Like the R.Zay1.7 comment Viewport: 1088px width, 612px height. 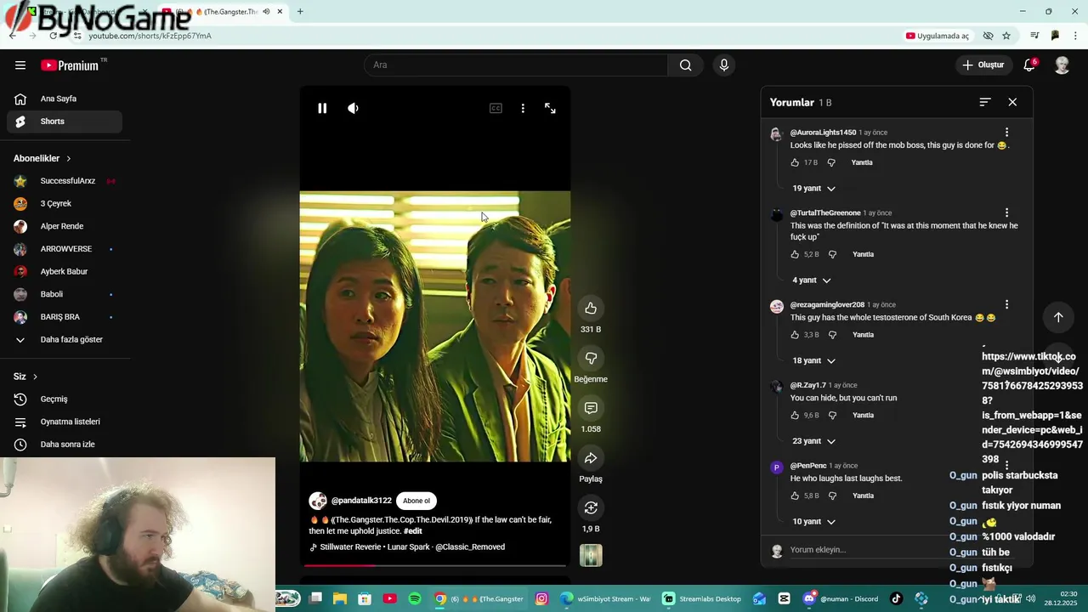795,416
